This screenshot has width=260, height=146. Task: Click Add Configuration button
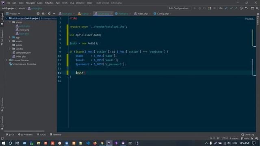coord(179,8)
